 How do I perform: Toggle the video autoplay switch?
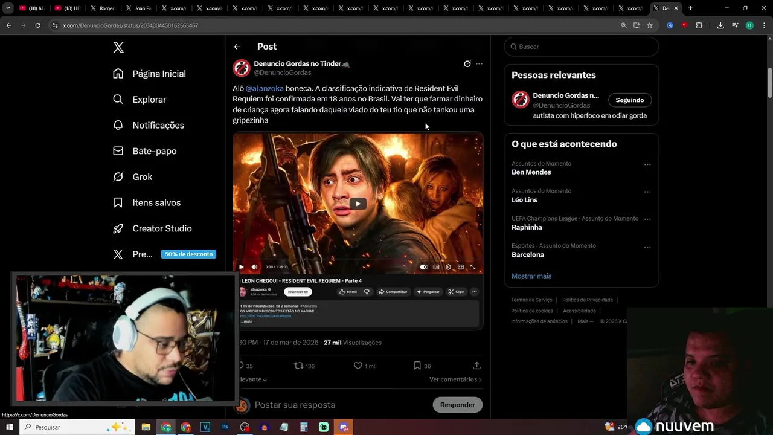(x=424, y=267)
